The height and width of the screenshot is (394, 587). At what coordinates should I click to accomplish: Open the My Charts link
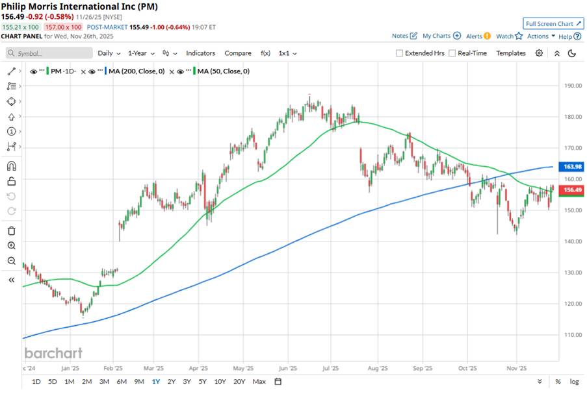pos(441,36)
